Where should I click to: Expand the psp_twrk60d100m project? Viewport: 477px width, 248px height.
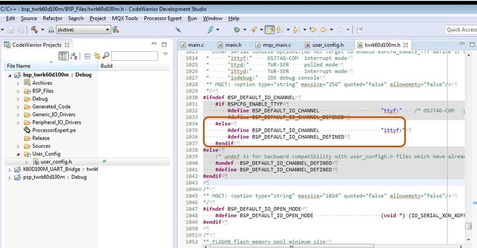tap(10, 178)
